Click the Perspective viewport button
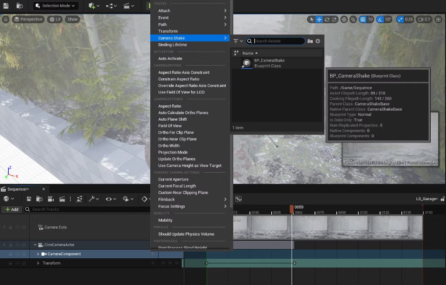 [x=28, y=19]
